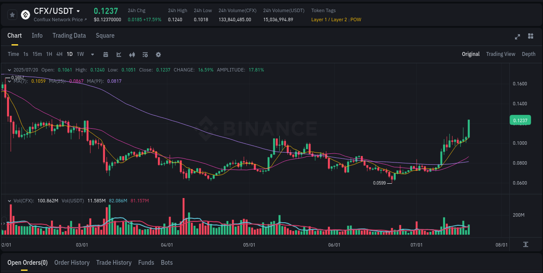Click the green 0.1237 price label
543x273 pixels.
click(520, 120)
